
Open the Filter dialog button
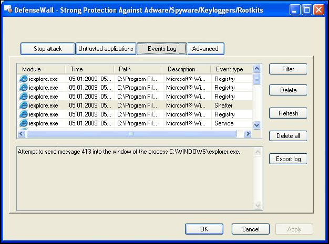[288, 69]
